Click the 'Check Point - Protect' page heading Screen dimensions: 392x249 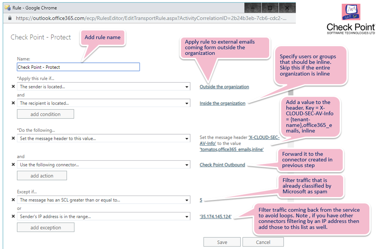click(x=41, y=37)
